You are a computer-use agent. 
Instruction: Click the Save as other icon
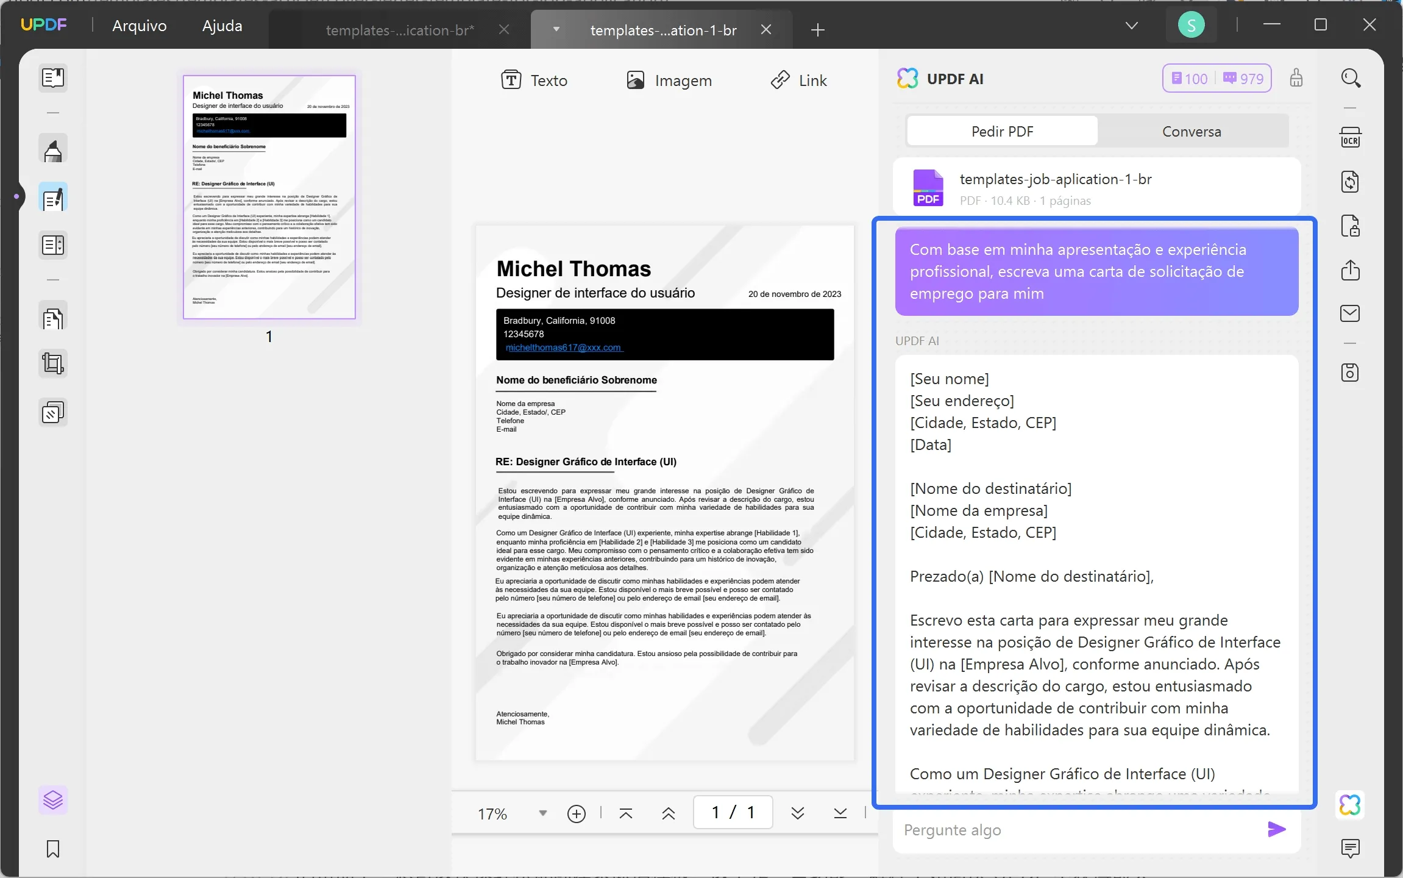[x=1351, y=373]
